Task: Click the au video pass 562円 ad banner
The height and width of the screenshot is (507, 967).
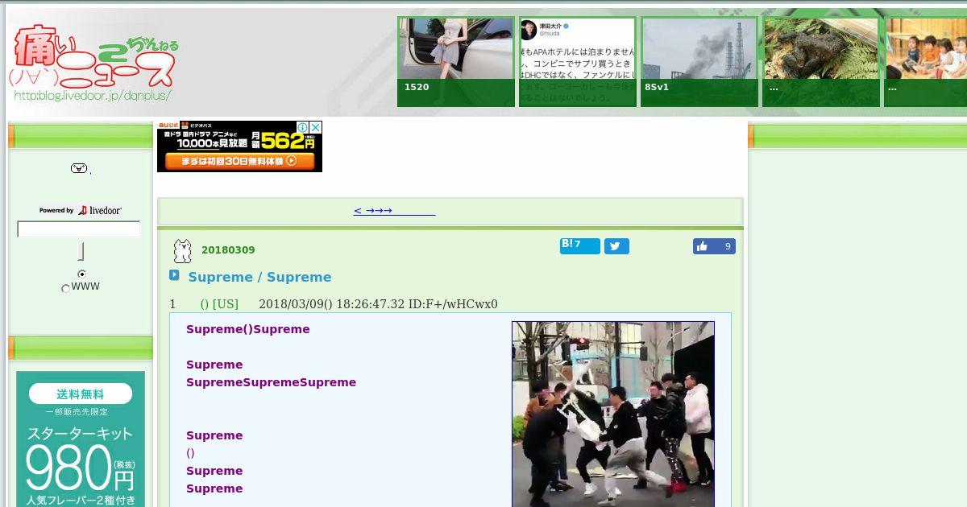Action: (x=239, y=146)
